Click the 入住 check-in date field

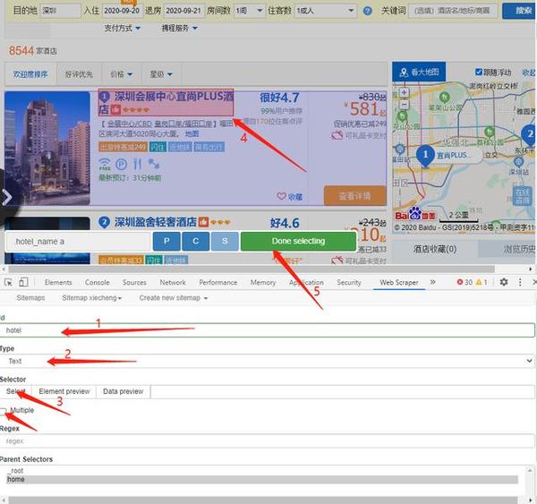(122, 11)
